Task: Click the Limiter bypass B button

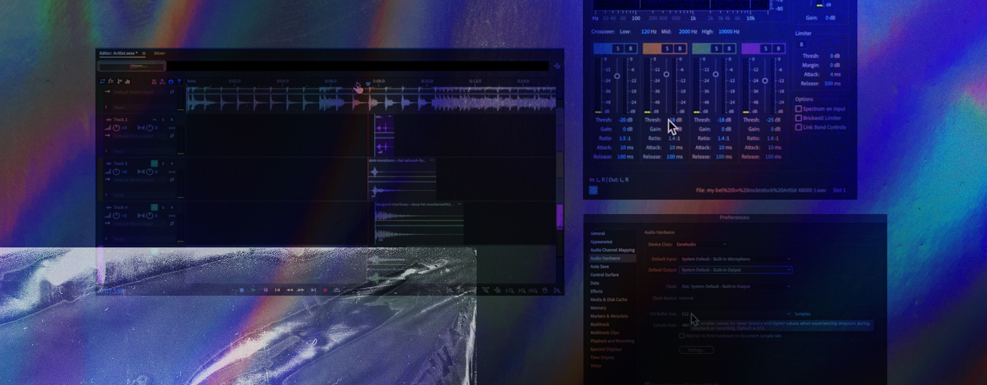Action: 801,45
